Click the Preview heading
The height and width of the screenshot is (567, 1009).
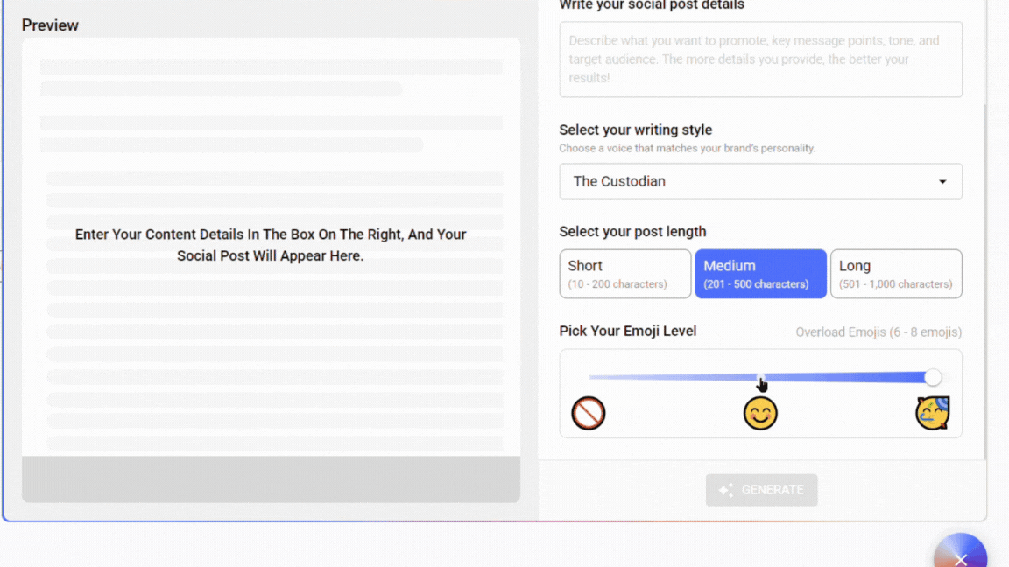click(x=50, y=25)
